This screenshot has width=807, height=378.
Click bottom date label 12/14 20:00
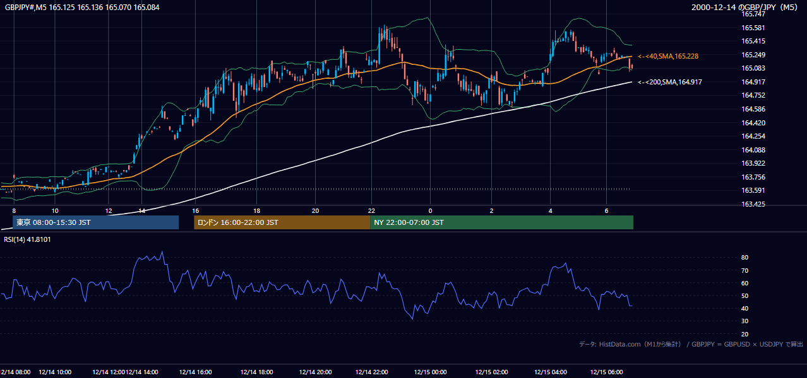pos(315,372)
